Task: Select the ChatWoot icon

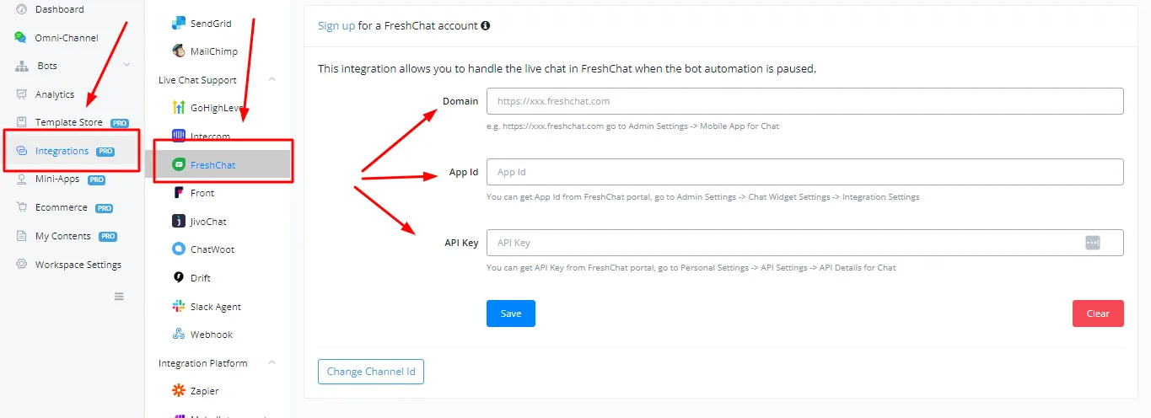Action: (178, 249)
